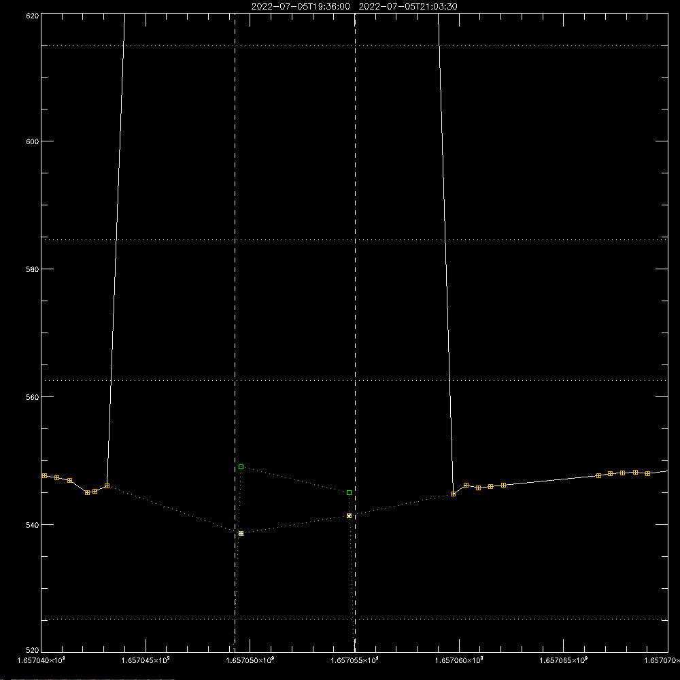
Task: Click the end timestamp 2022-07-05T21:03:30 in title
Action: point(408,7)
